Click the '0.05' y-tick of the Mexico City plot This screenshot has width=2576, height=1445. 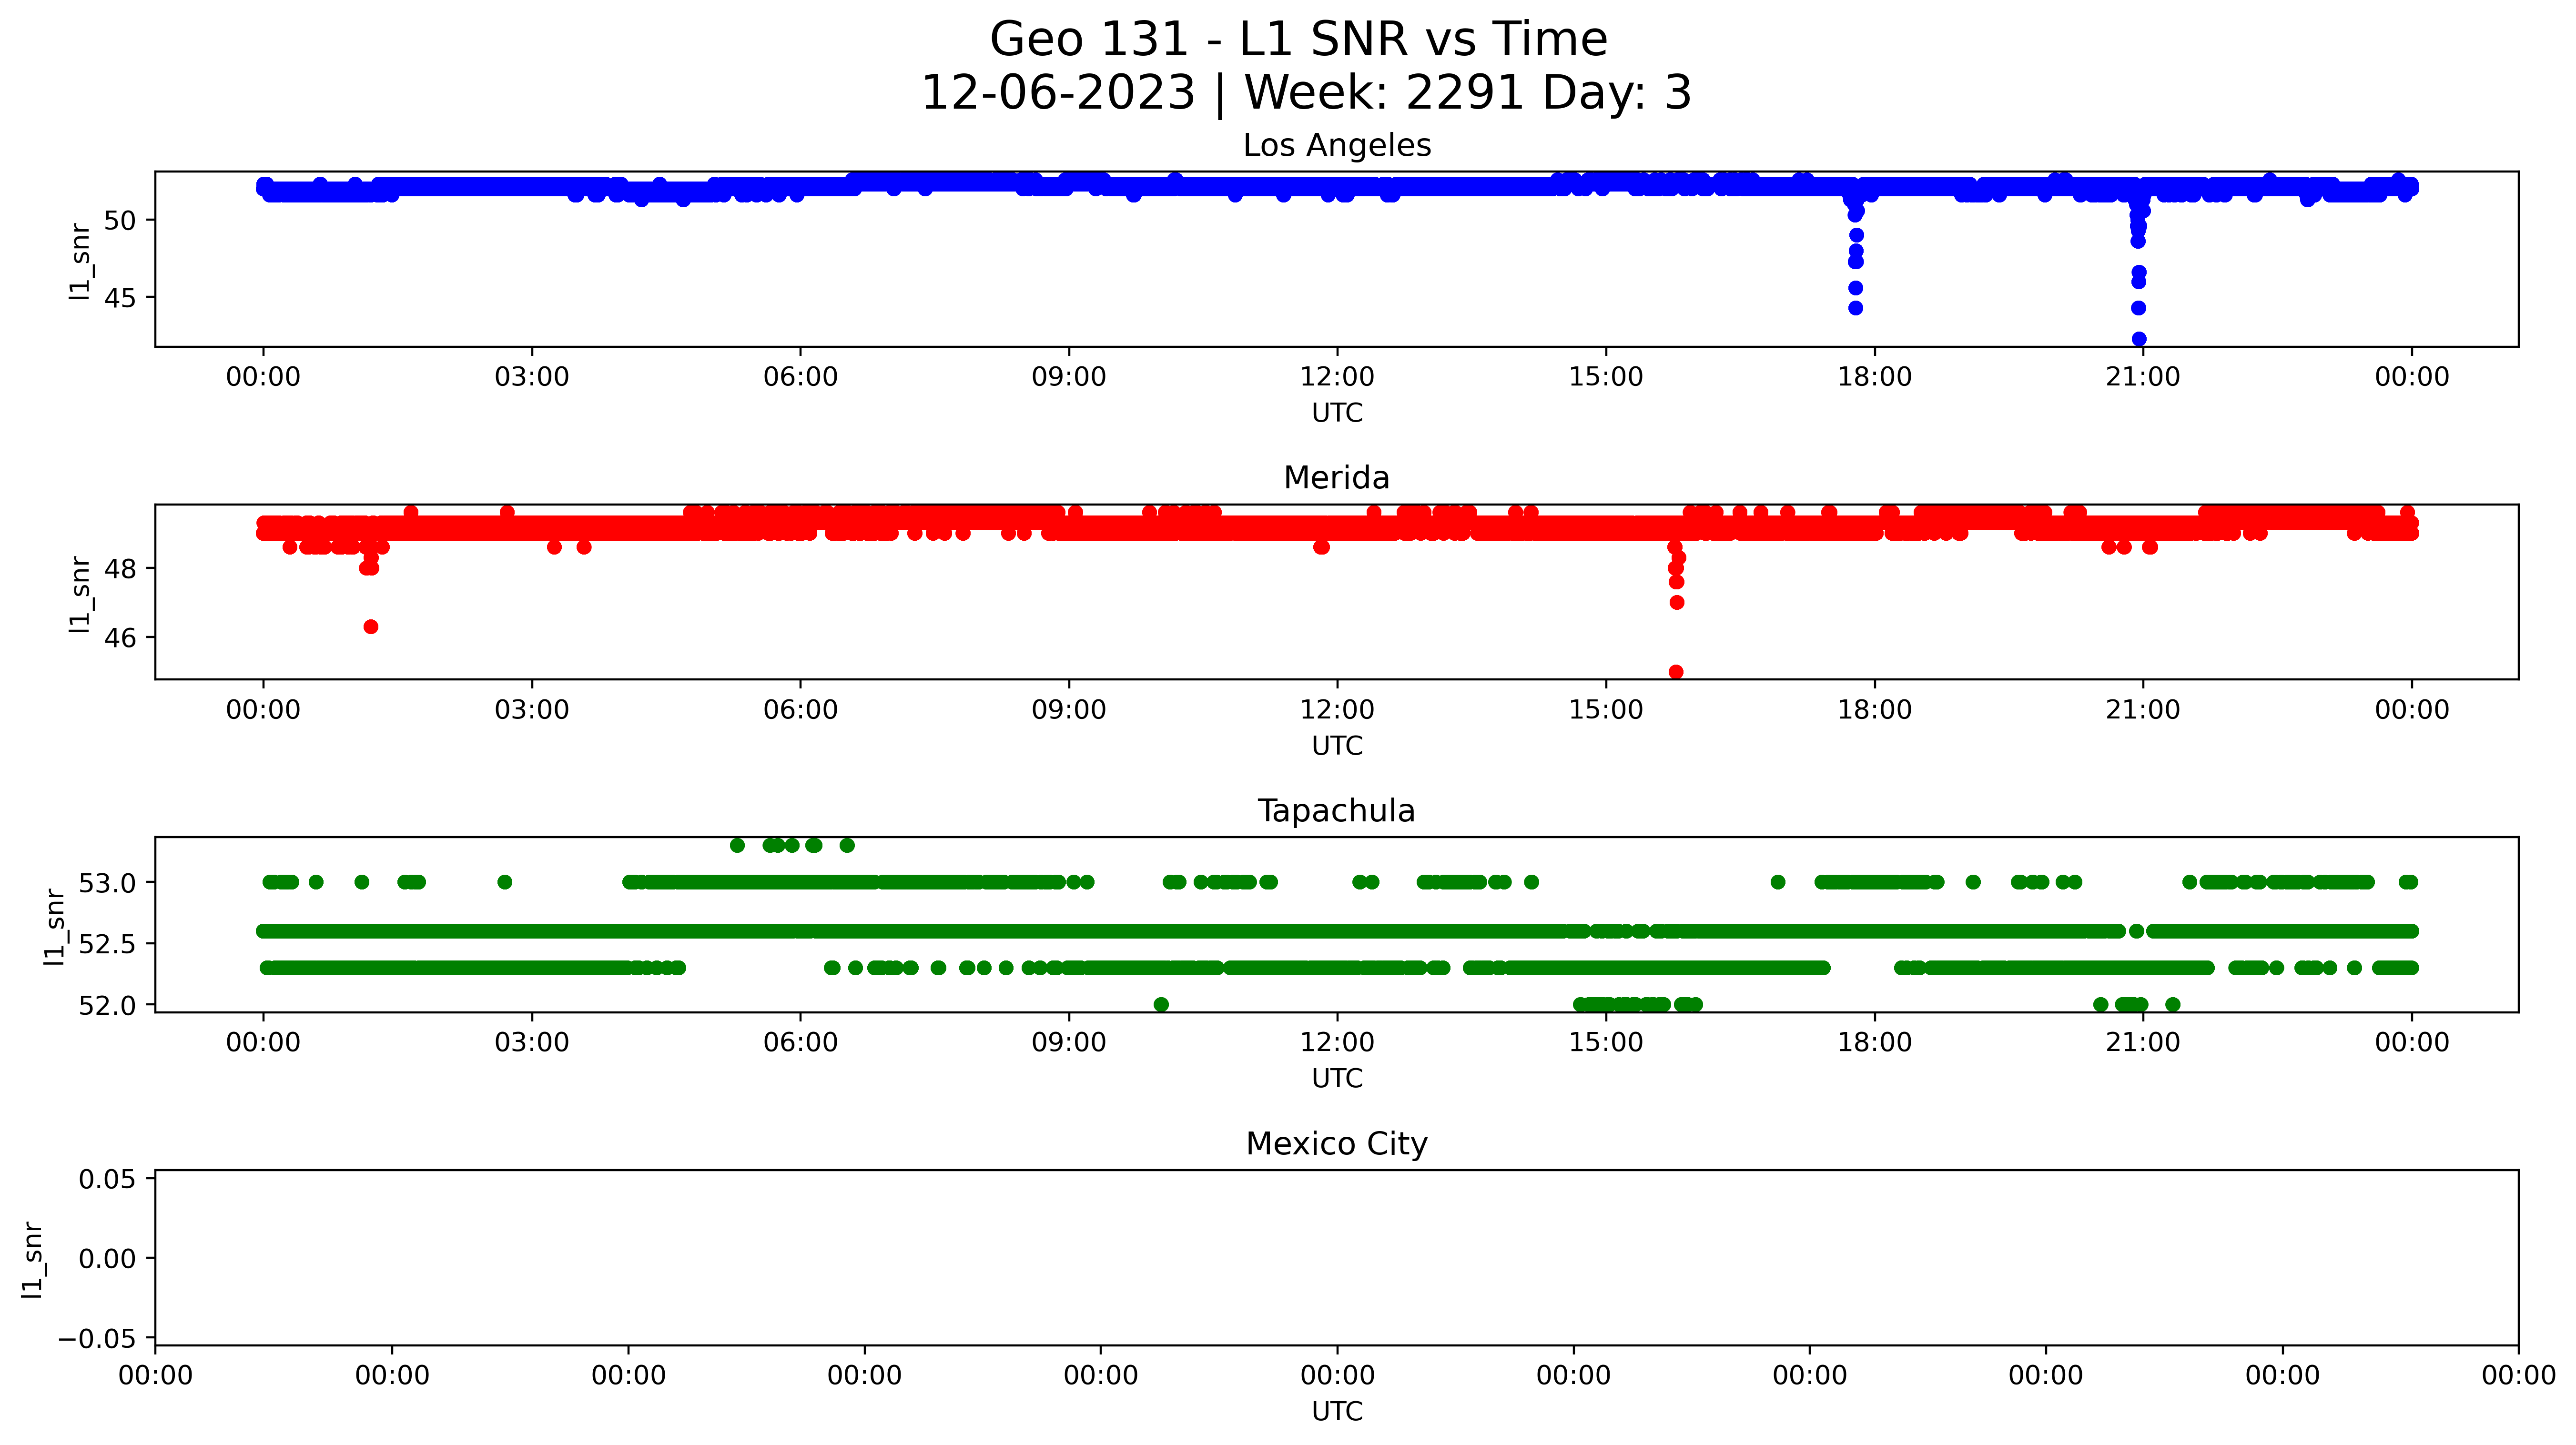point(108,1179)
